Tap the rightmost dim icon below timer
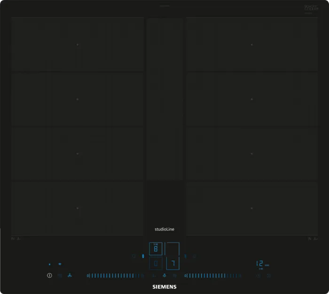The image size is (329, 294). [269, 276]
